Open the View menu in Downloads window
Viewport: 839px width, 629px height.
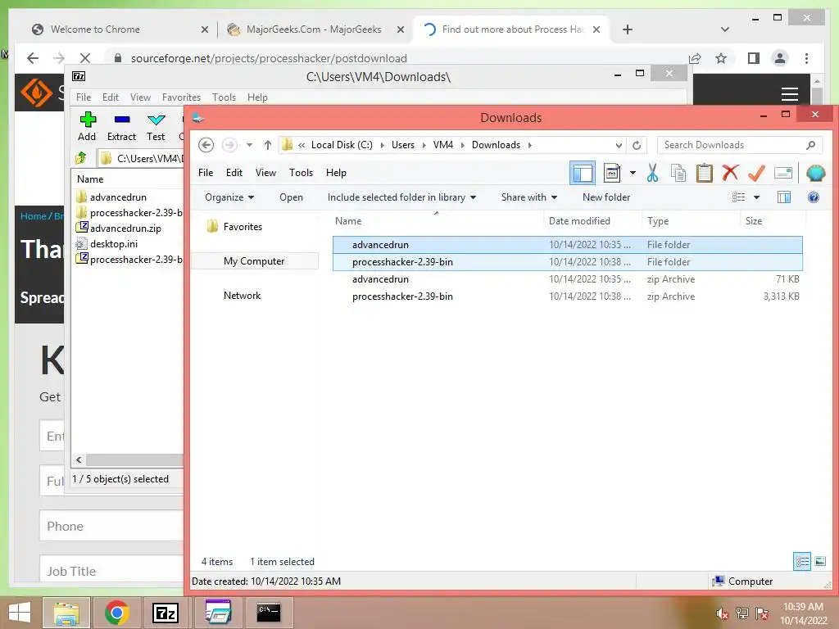coord(265,173)
